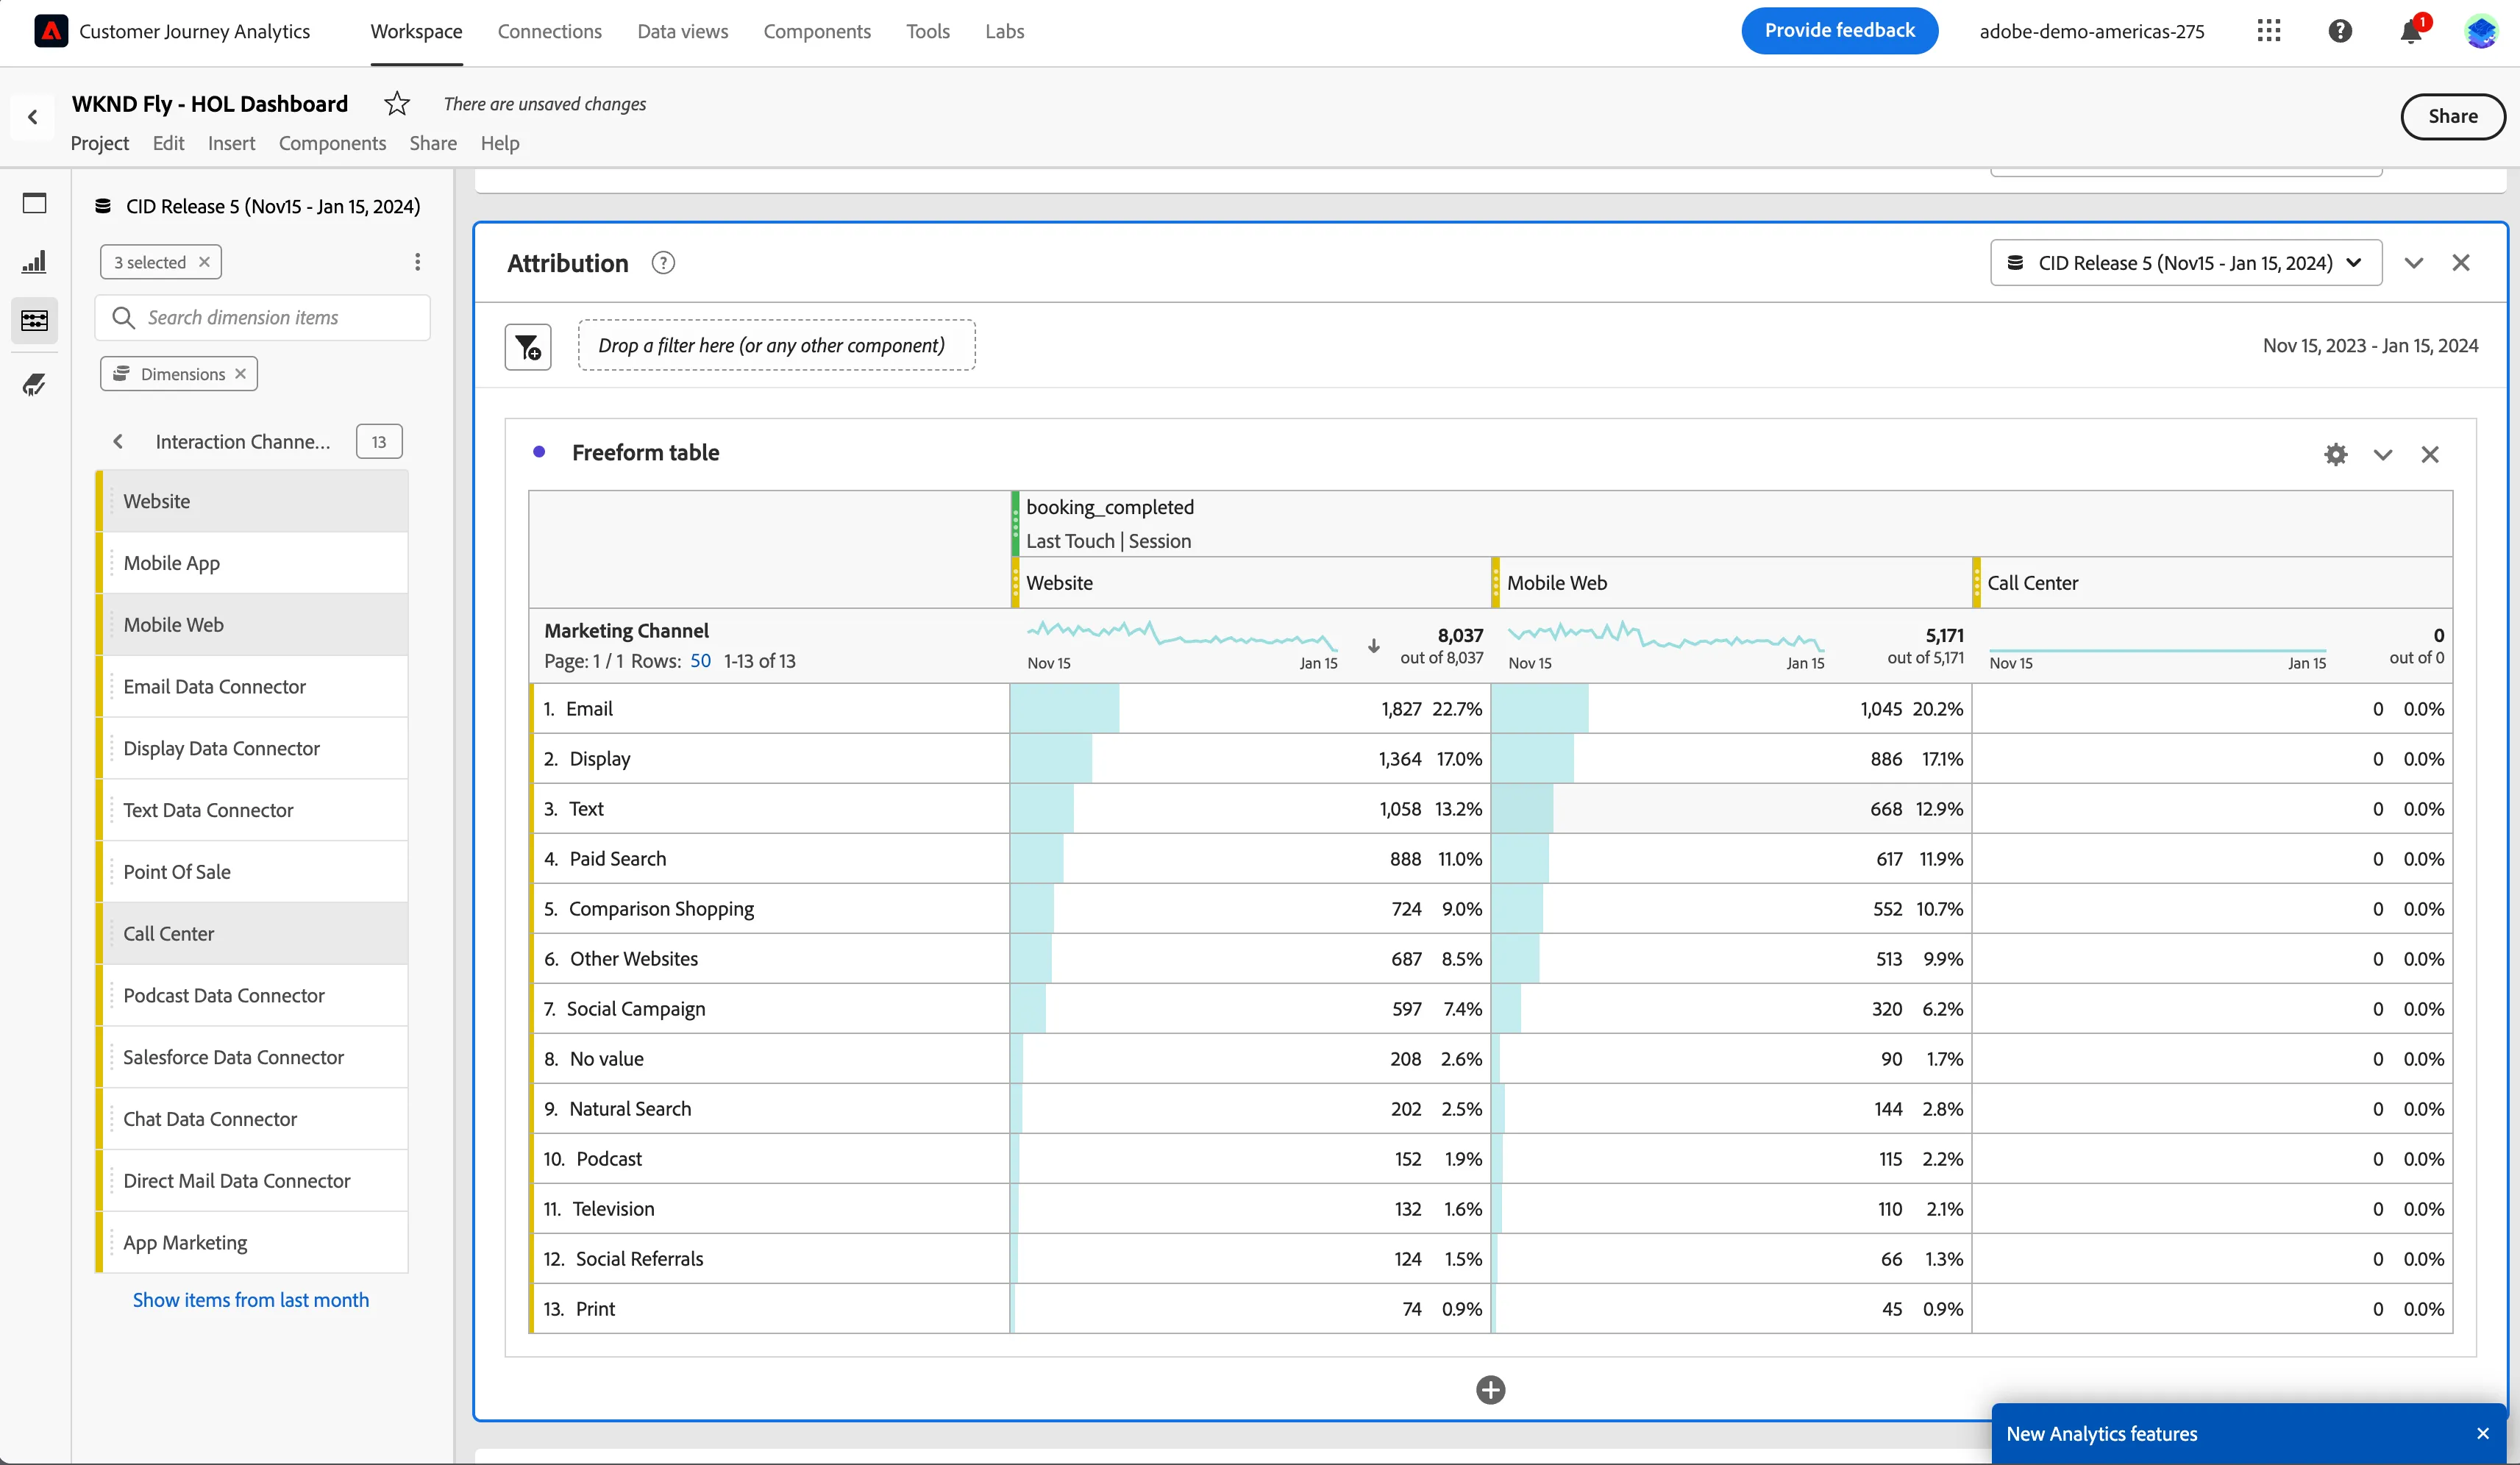The width and height of the screenshot is (2520, 1465).
Task: Open the Panels icon in left rail
Action: point(34,203)
